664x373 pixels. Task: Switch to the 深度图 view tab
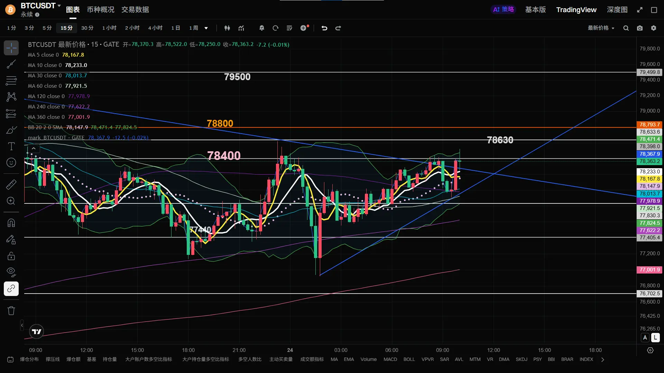617,10
